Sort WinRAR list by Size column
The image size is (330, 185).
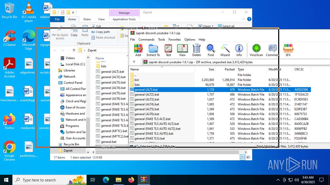[205, 69]
